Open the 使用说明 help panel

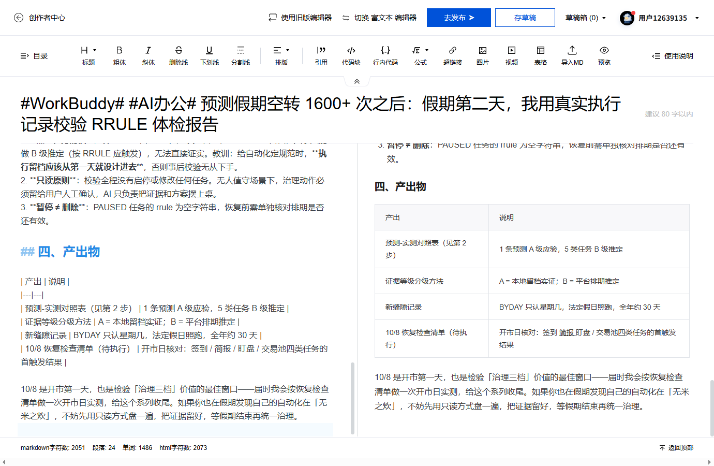pos(673,56)
